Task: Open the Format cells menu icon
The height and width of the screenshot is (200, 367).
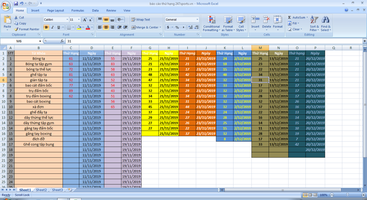Action: 278,20
